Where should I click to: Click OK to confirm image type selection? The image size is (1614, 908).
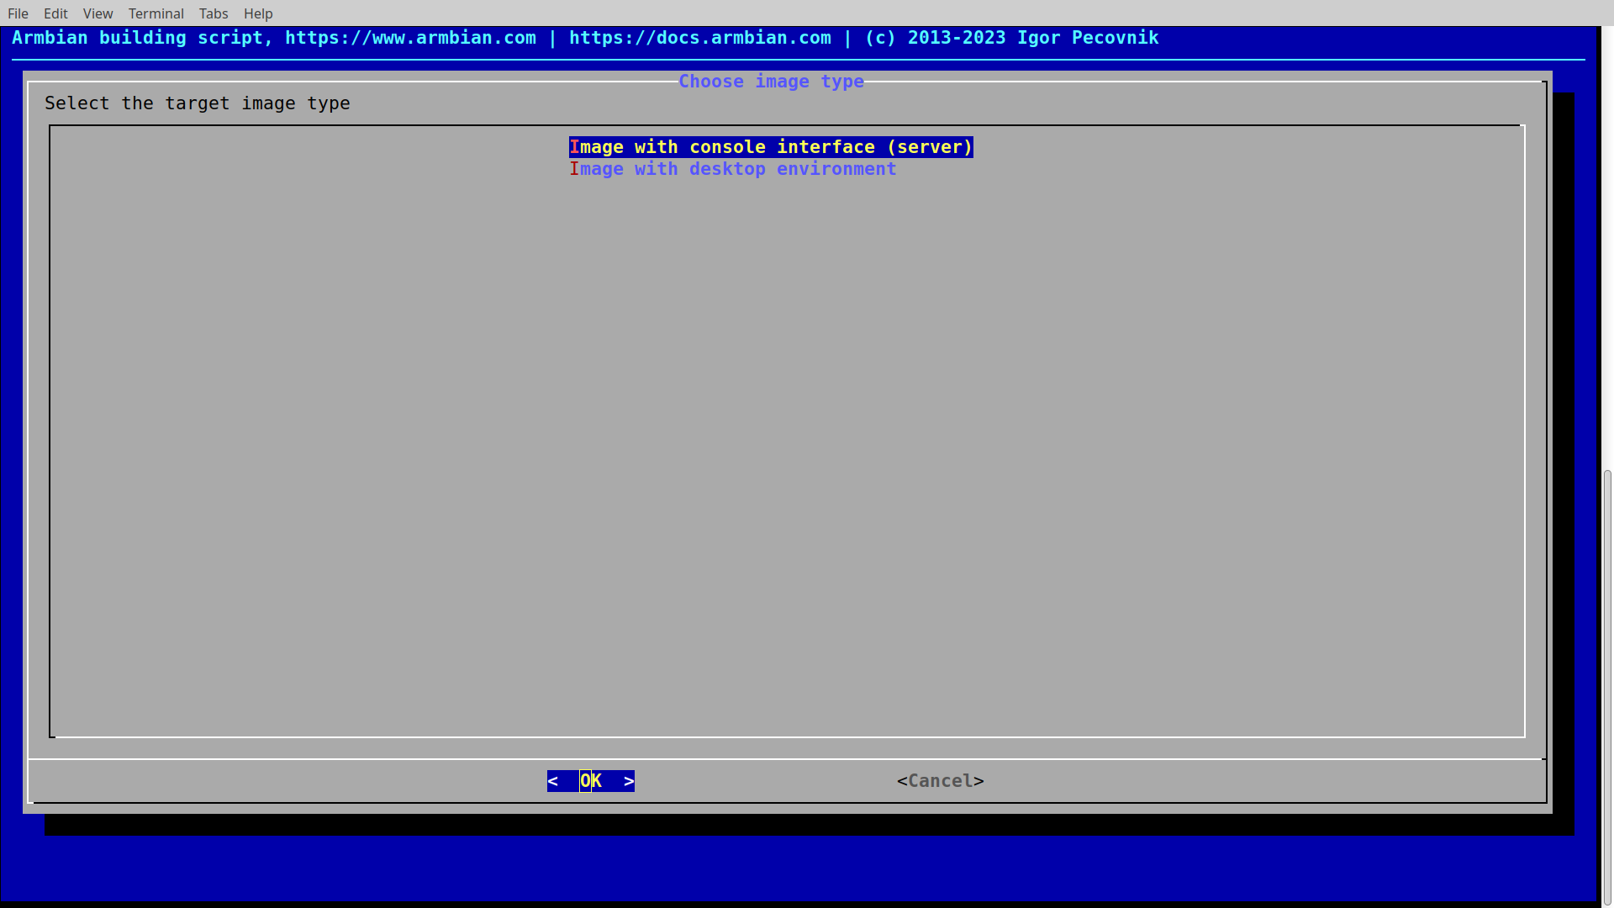[590, 780]
